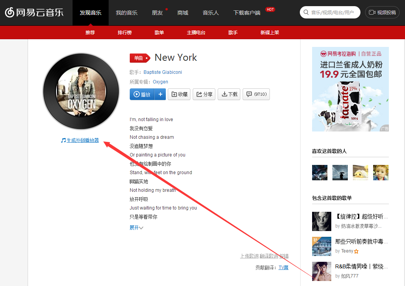Open the Oxygen album link
The image size is (405, 286).
tap(160, 82)
